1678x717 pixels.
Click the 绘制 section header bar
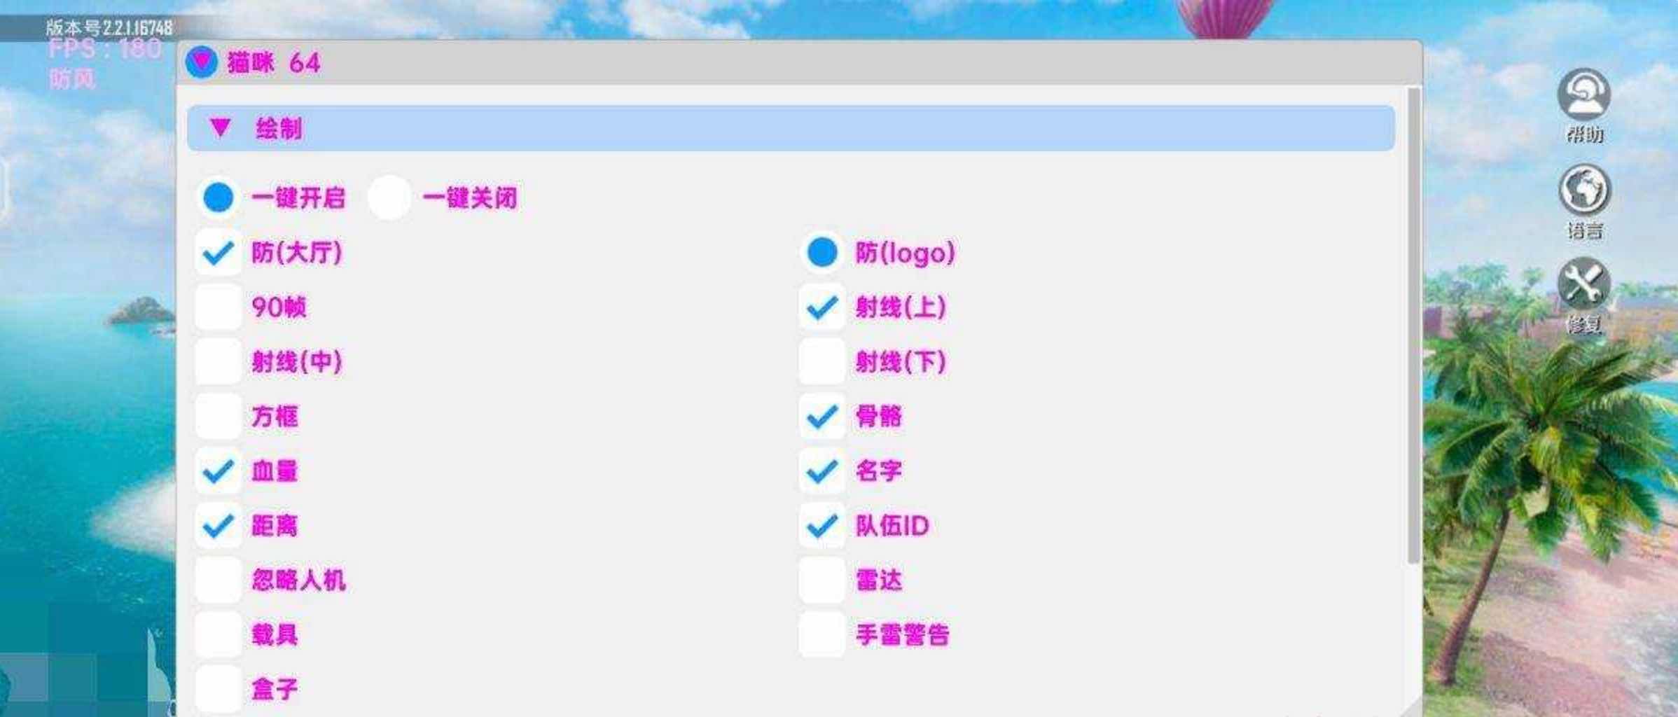coord(791,128)
